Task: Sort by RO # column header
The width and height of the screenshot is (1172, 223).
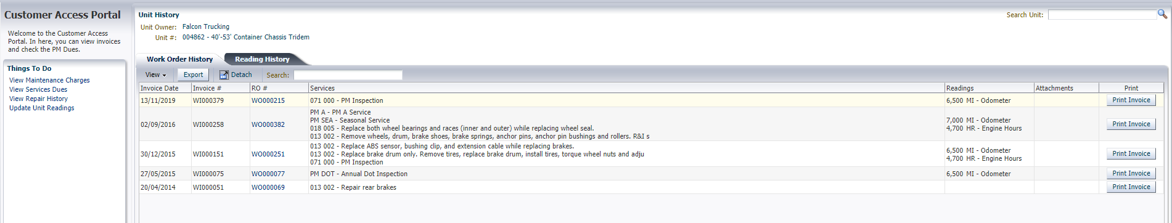Action: 279,88
